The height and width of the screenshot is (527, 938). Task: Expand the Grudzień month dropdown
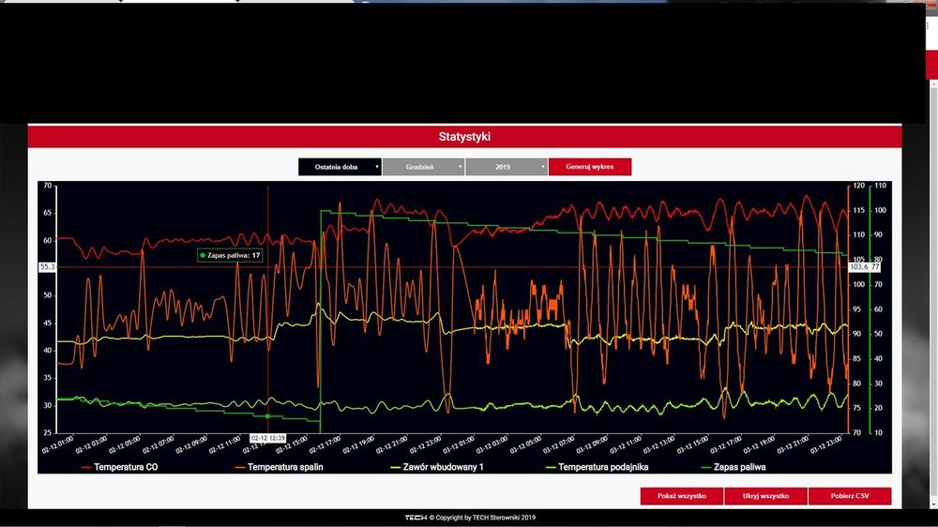coord(423,167)
